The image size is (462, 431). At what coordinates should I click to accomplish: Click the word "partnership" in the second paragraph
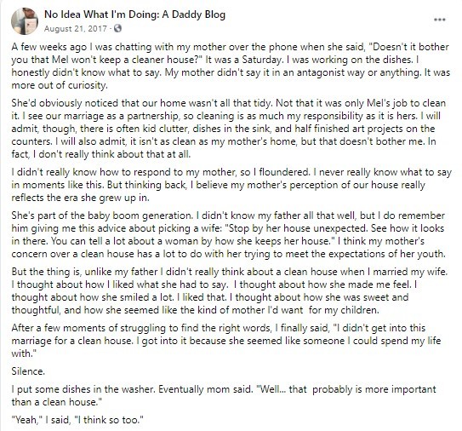pyautogui.click(x=152, y=116)
